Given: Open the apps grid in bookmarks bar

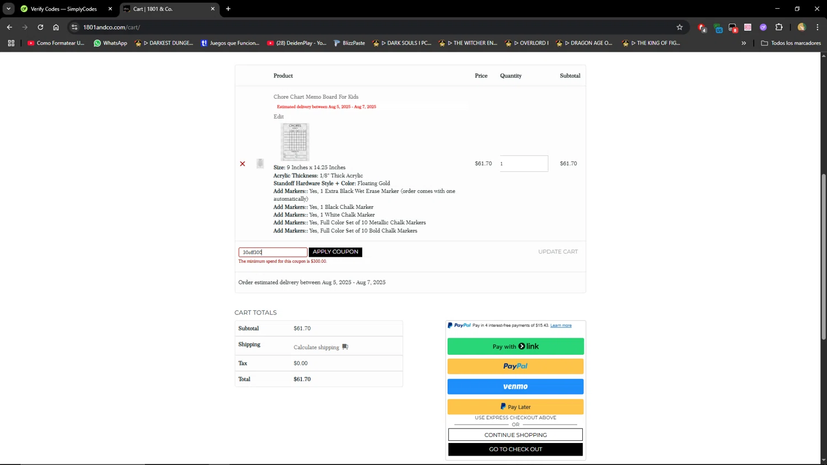Looking at the screenshot, I should (x=11, y=43).
